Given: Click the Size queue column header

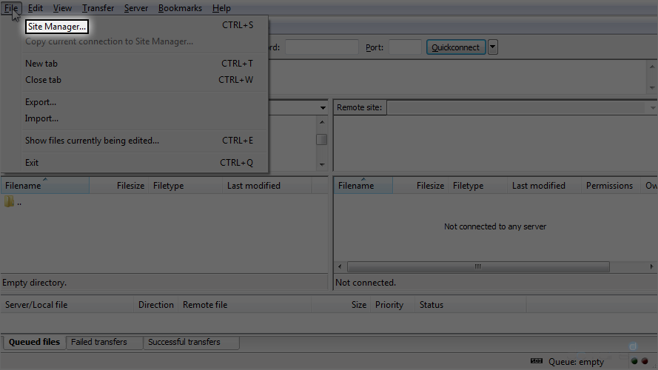Looking at the screenshot, I should (x=341, y=305).
